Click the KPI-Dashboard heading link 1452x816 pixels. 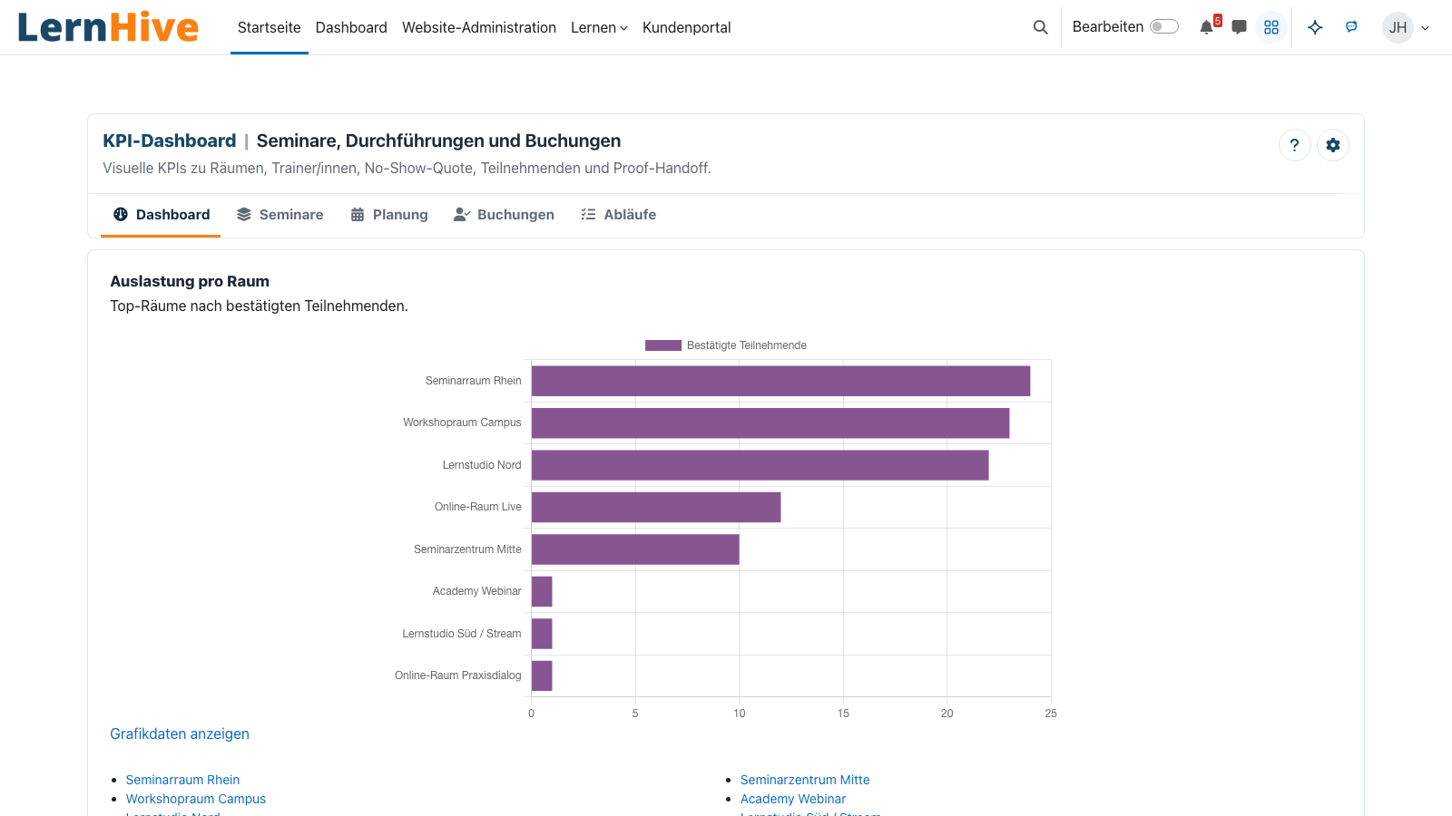(x=169, y=141)
